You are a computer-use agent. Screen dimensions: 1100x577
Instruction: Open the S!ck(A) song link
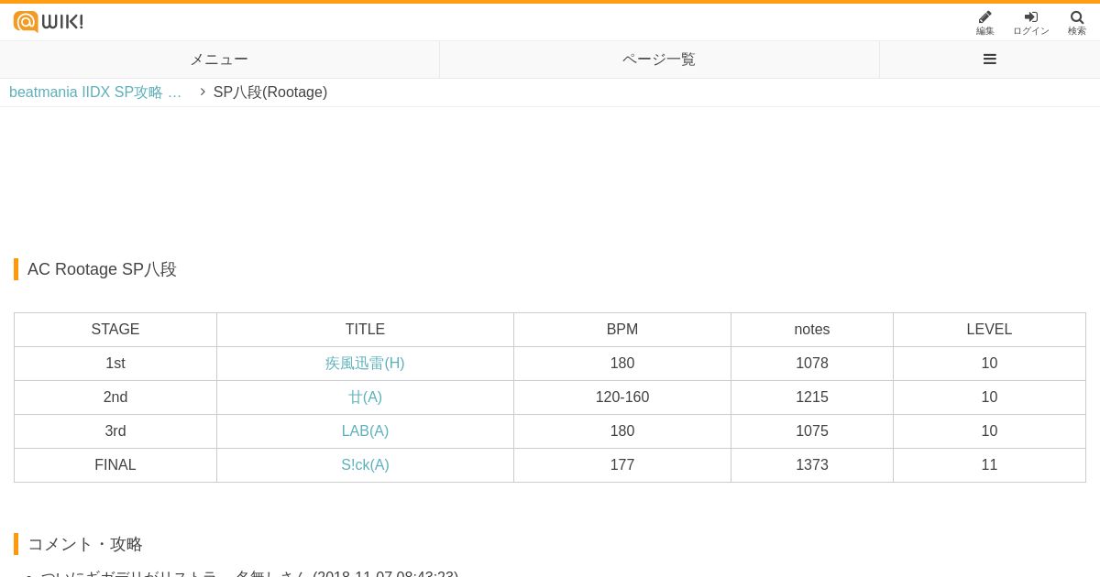click(365, 465)
